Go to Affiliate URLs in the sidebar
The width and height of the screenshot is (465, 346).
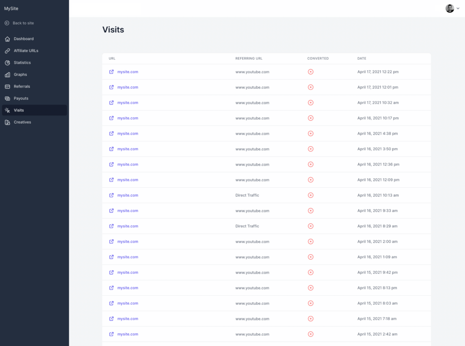click(35, 51)
